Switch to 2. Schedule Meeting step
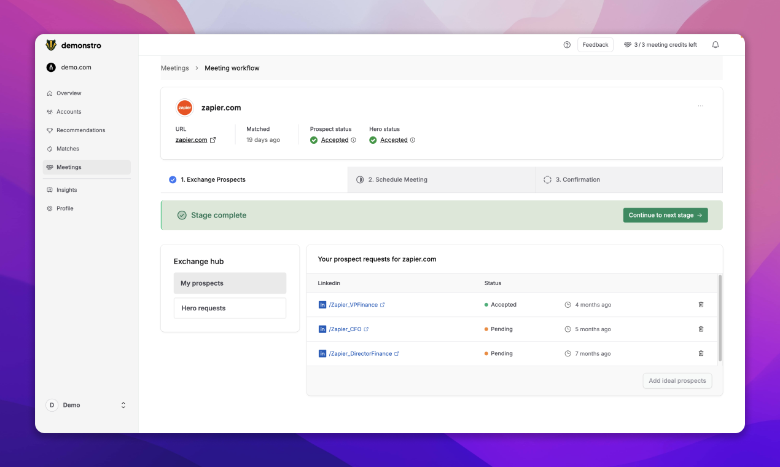780x467 pixels. pyautogui.click(x=442, y=180)
